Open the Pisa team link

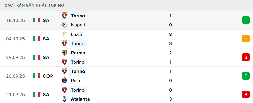[76, 81]
